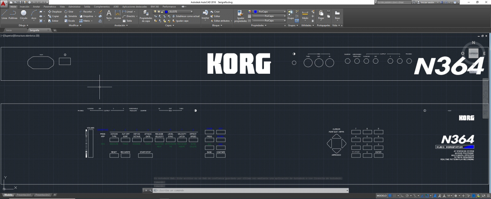Click Establecer como actual button
Image resolution: width=491 pixels, height=199 pixels.
[x=187, y=16]
